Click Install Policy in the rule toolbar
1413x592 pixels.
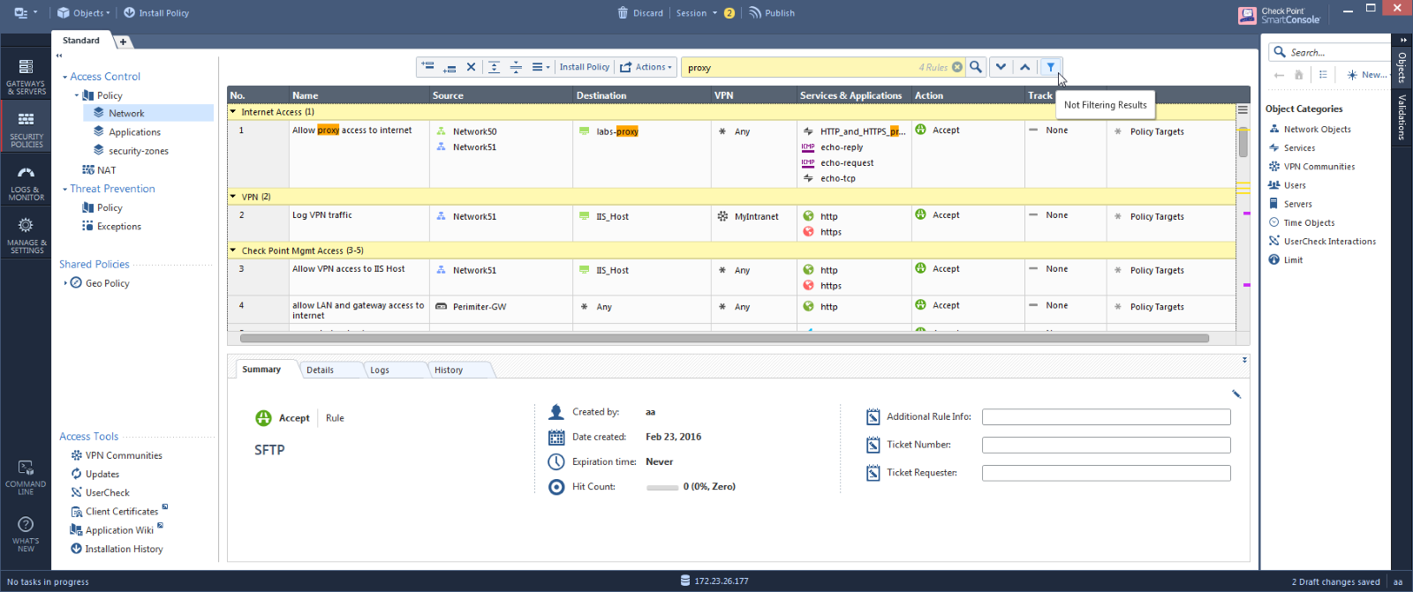(585, 67)
